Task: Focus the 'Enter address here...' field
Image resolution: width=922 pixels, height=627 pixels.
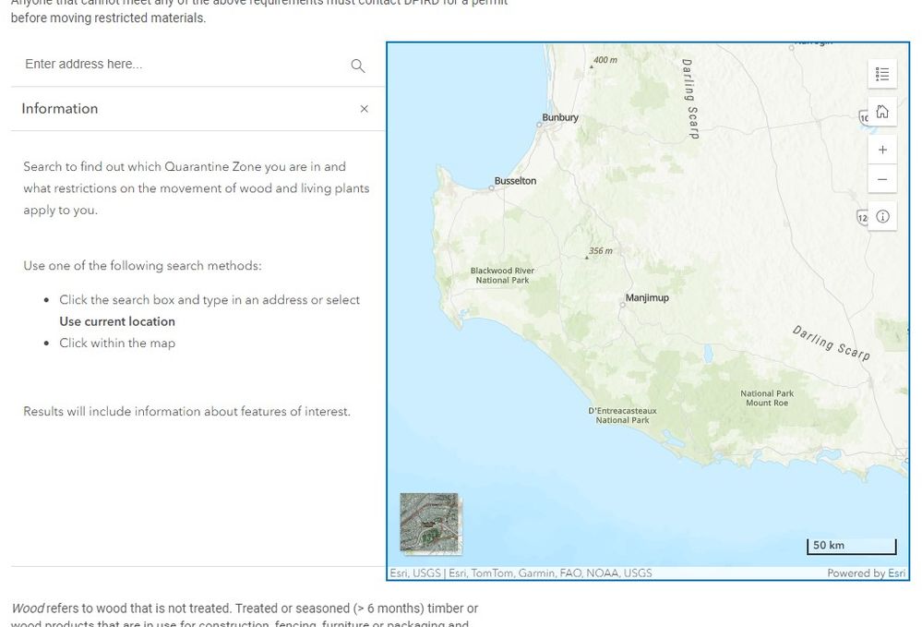Action: (184, 64)
